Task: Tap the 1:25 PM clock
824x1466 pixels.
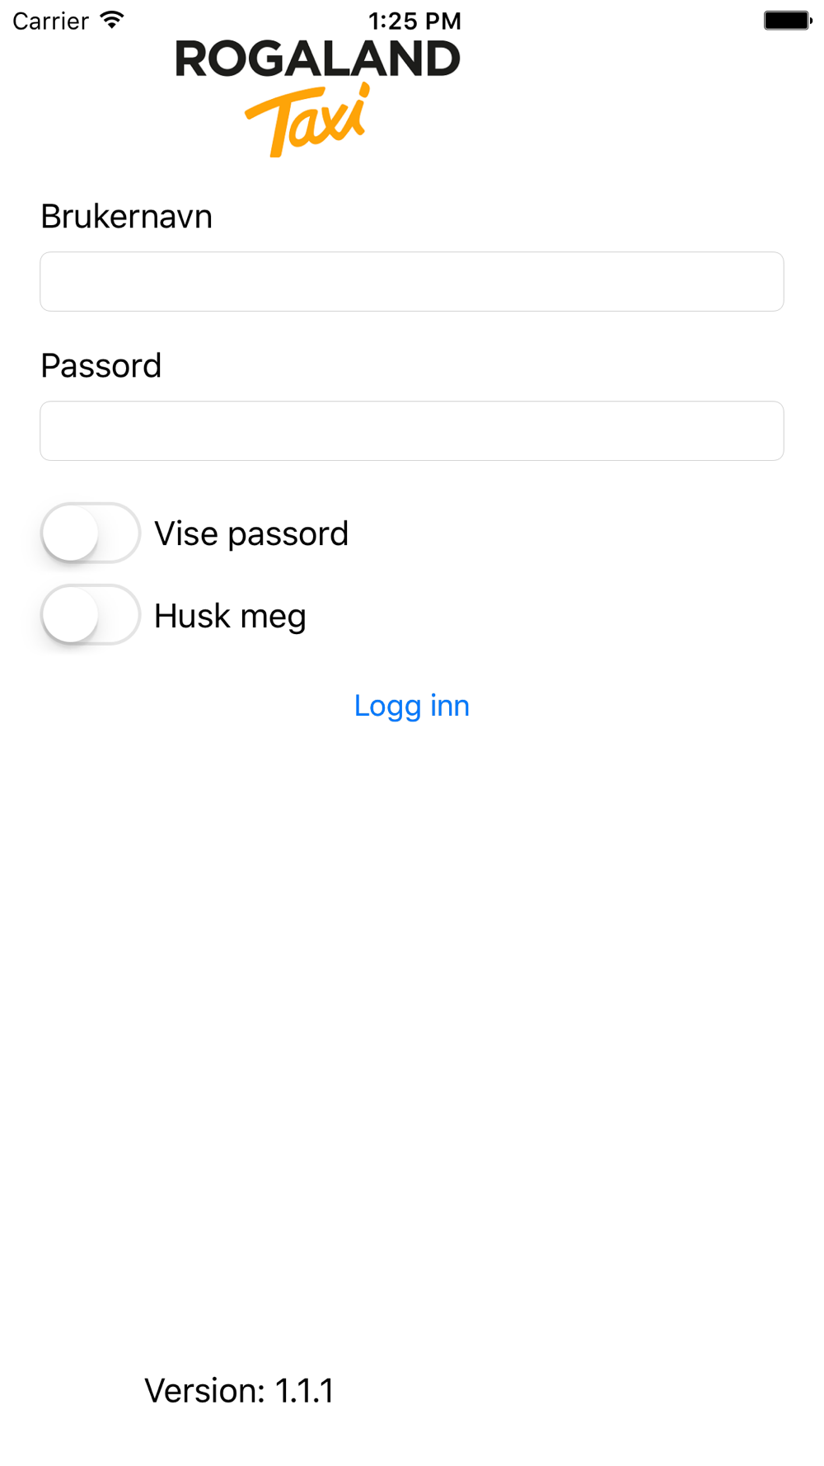Action: point(414,21)
